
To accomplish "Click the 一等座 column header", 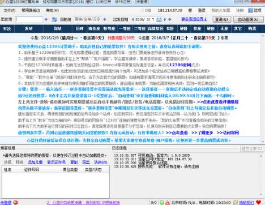I will tap(125, 28).
